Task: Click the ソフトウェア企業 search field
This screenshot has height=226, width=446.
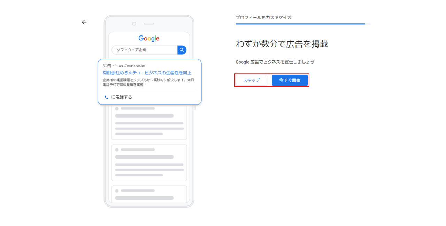Action: (x=145, y=50)
